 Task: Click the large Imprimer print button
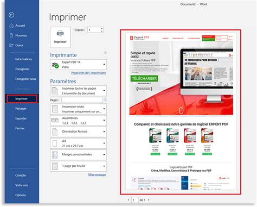[60, 37]
